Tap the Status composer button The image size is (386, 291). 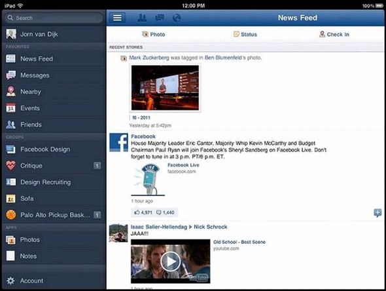[x=245, y=34]
